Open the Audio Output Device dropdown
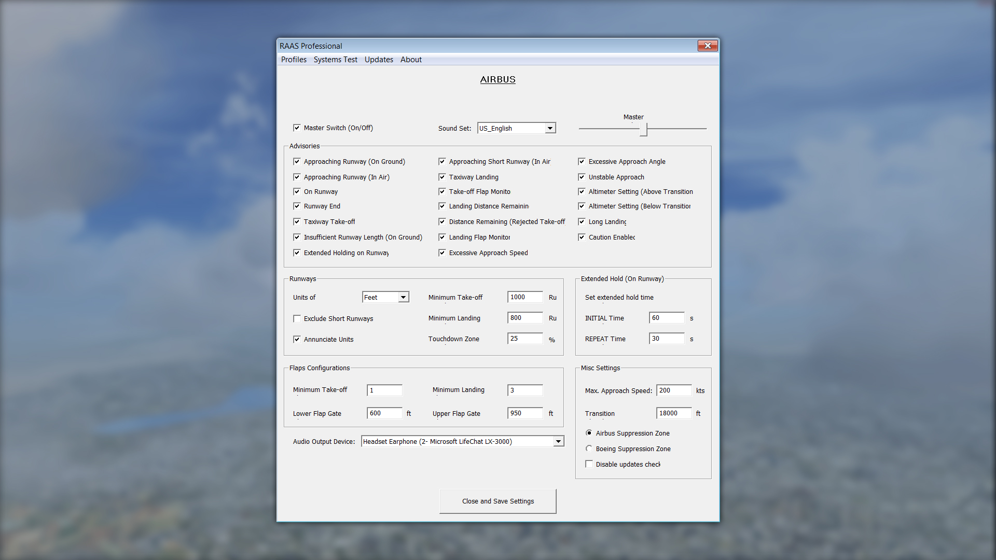Viewport: 996px width, 560px height. point(558,441)
